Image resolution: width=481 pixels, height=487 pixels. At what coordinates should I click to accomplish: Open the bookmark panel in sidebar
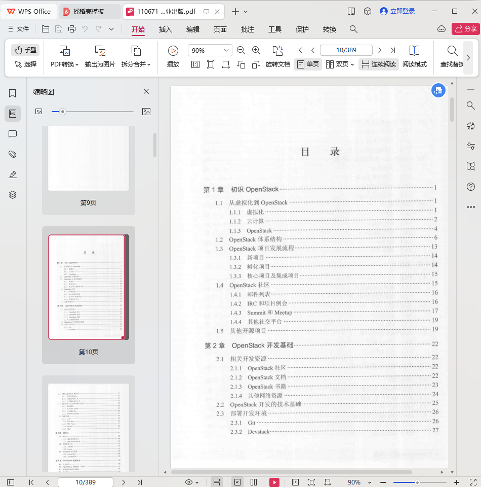click(13, 93)
